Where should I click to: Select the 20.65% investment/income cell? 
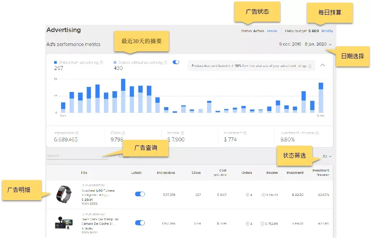pyautogui.click(x=324, y=195)
